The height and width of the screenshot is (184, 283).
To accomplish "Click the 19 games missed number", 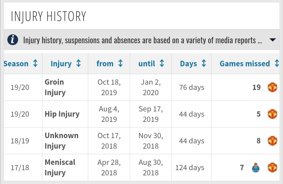I will (x=257, y=87).
